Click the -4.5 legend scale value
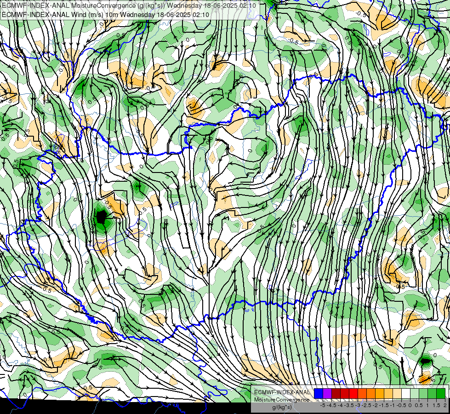This screenshot has height=414, width=450. [331, 405]
